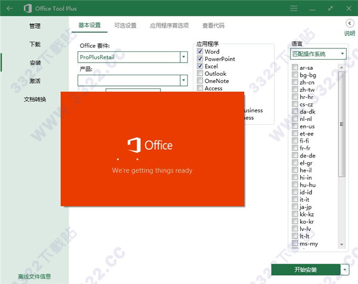This screenshot has width=358, height=284.
Task: Uncheck the Excel application checkbox
Action: 200,66
